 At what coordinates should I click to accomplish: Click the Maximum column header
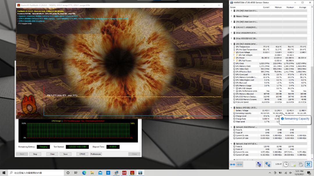click(x=290, y=7)
